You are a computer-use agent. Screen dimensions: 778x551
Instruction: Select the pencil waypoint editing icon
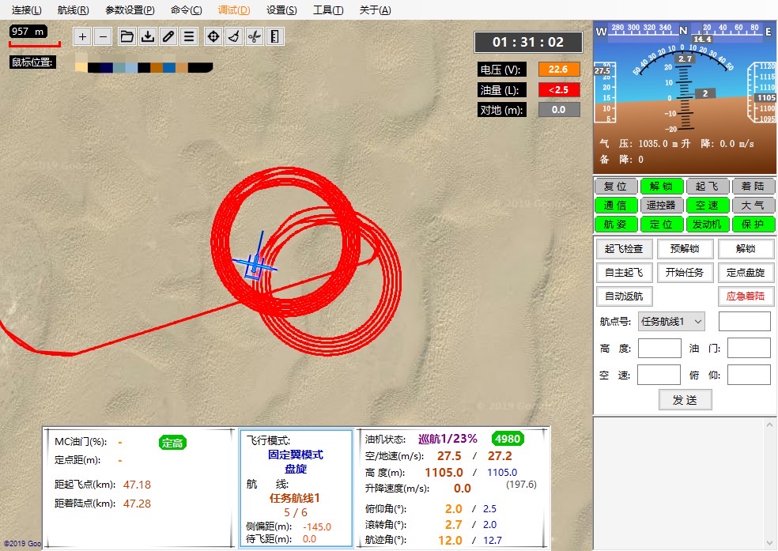(168, 36)
